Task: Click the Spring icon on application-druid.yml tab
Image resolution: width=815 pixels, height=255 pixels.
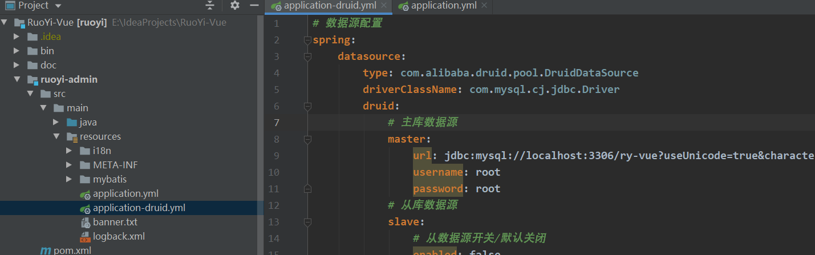Action: tap(276, 6)
